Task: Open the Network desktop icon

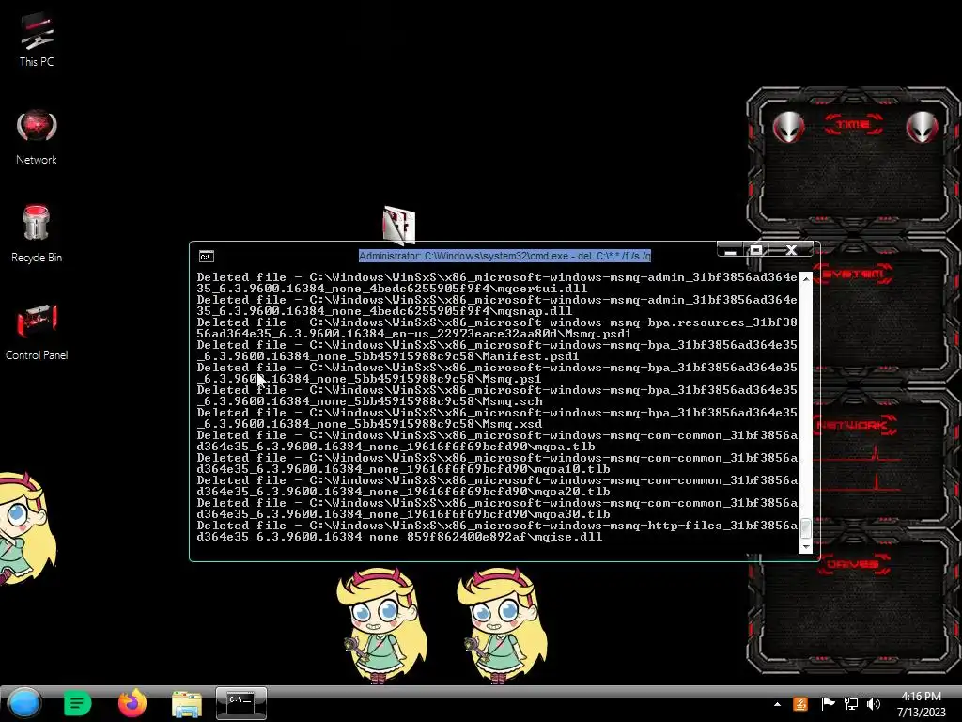Action: click(37, 137)
